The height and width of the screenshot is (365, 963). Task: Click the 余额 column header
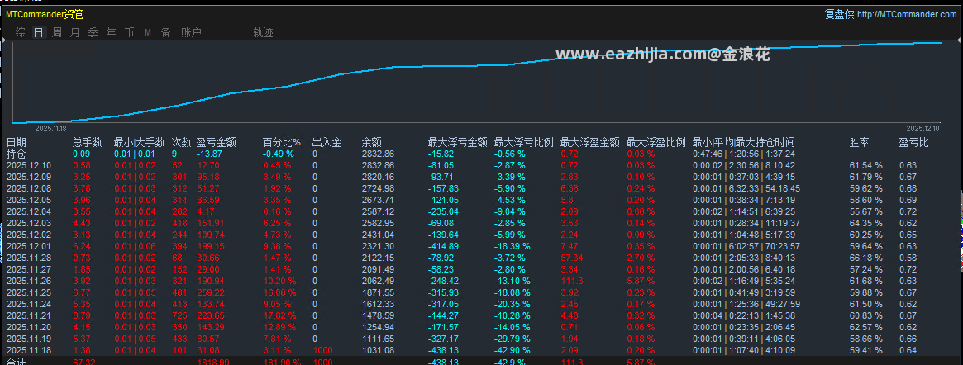click(372, 142)
